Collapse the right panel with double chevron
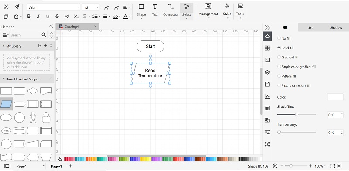 267,27
